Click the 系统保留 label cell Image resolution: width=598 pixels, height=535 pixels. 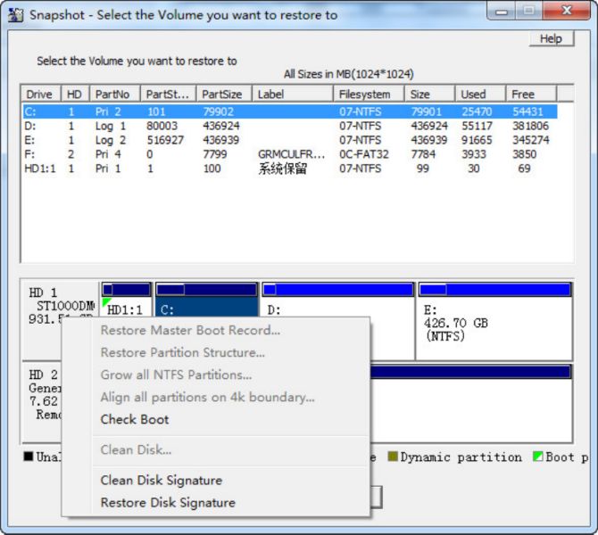[x=282, y=169]
